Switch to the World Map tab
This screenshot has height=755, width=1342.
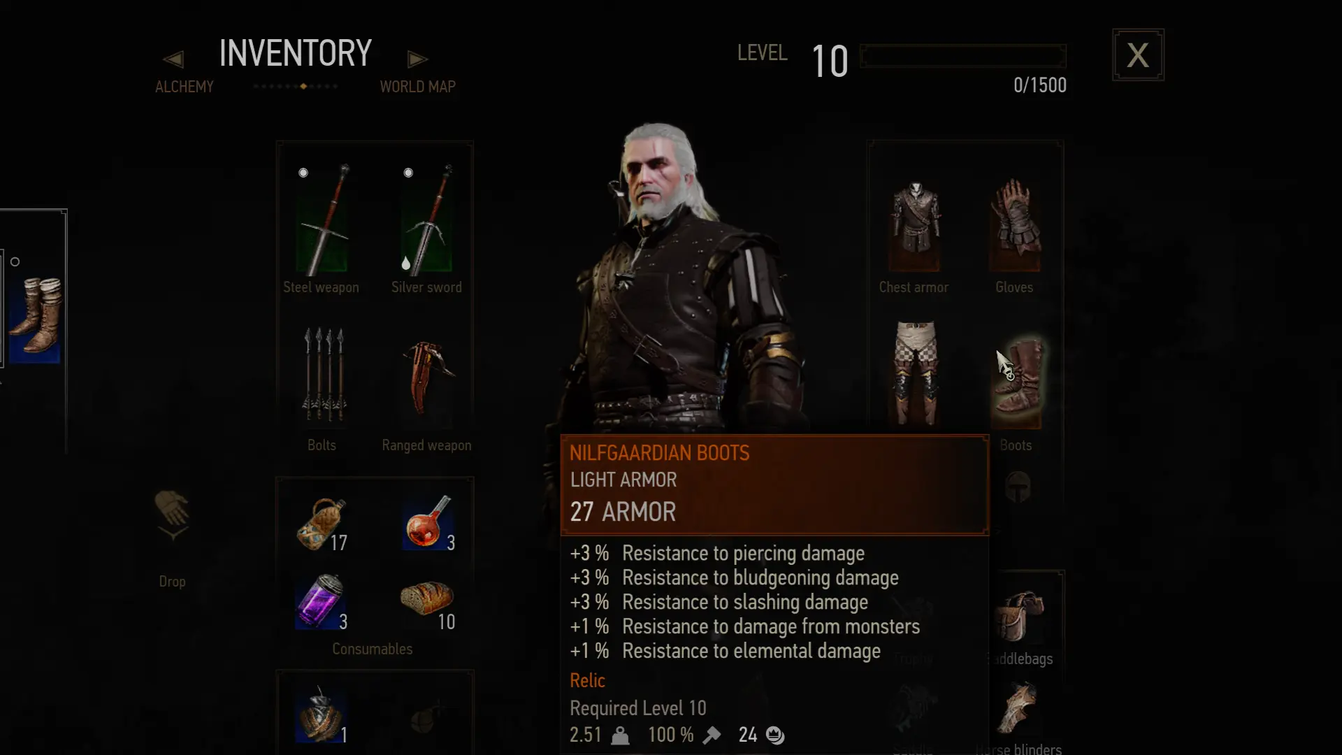[x=417, y=87]
